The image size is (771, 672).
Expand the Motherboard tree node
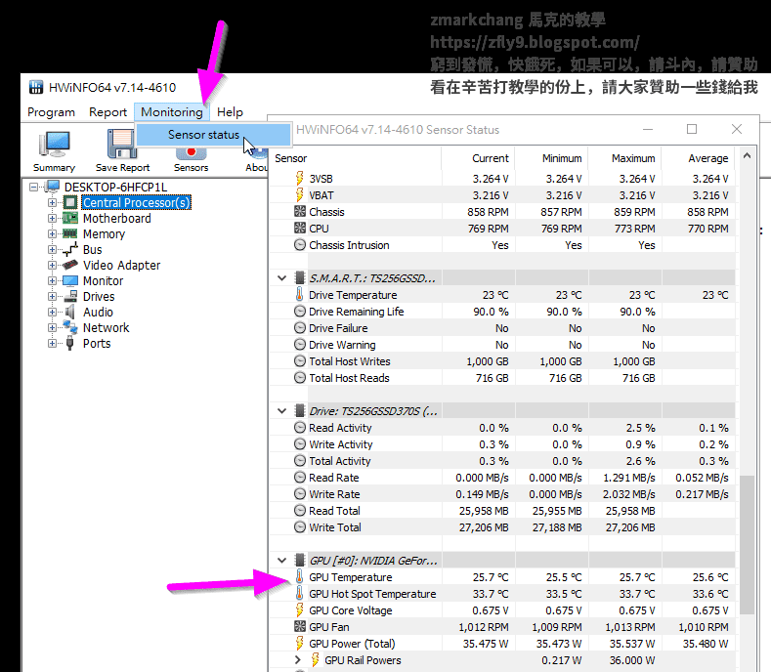pos(52,218)
